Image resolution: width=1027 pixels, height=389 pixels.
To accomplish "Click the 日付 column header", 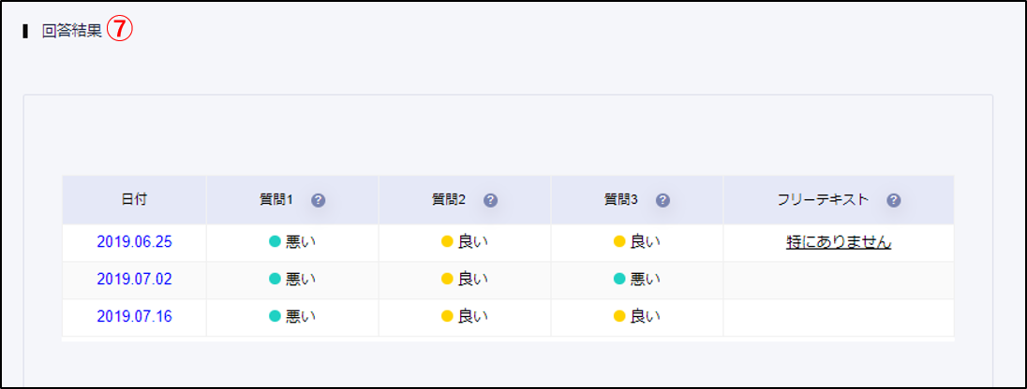I will click(134, 200).
